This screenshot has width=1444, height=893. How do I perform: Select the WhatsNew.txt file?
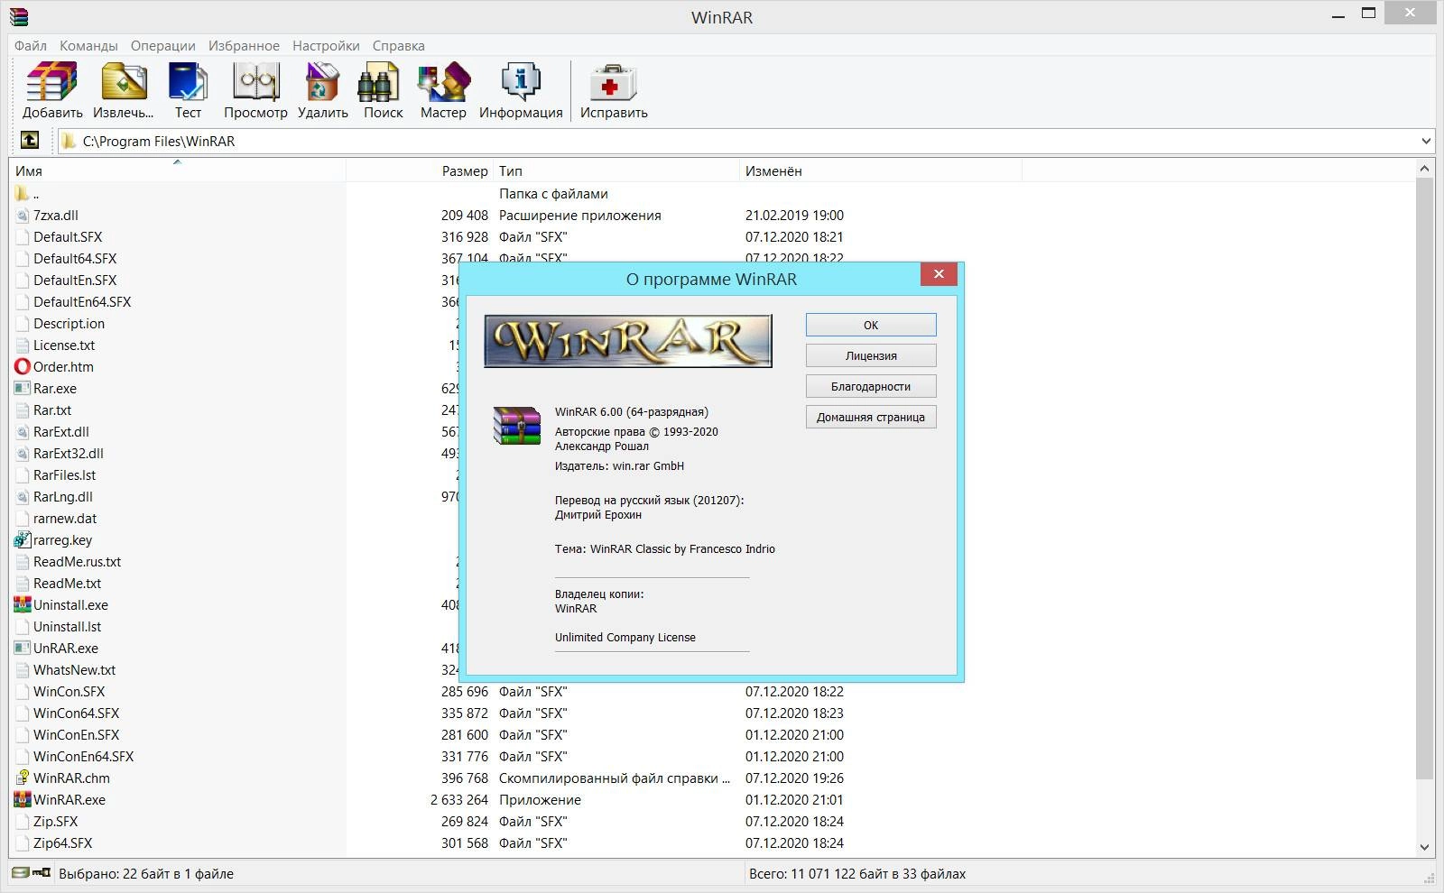[74, 669]
